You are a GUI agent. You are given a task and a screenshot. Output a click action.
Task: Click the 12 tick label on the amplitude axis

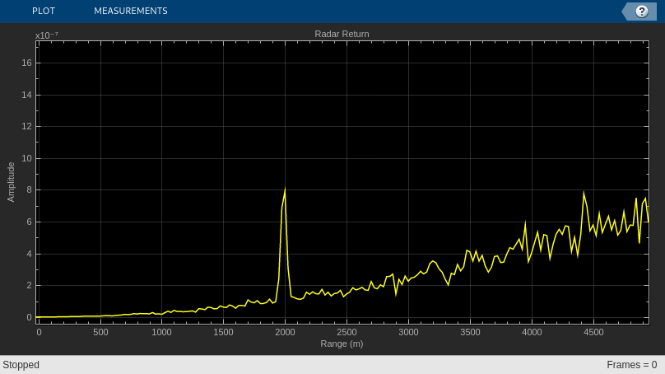26,126
